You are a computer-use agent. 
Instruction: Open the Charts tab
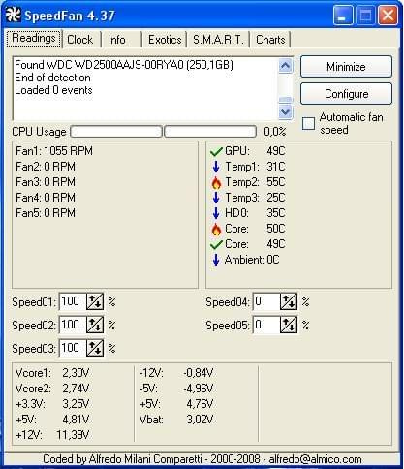click(270, 40)
